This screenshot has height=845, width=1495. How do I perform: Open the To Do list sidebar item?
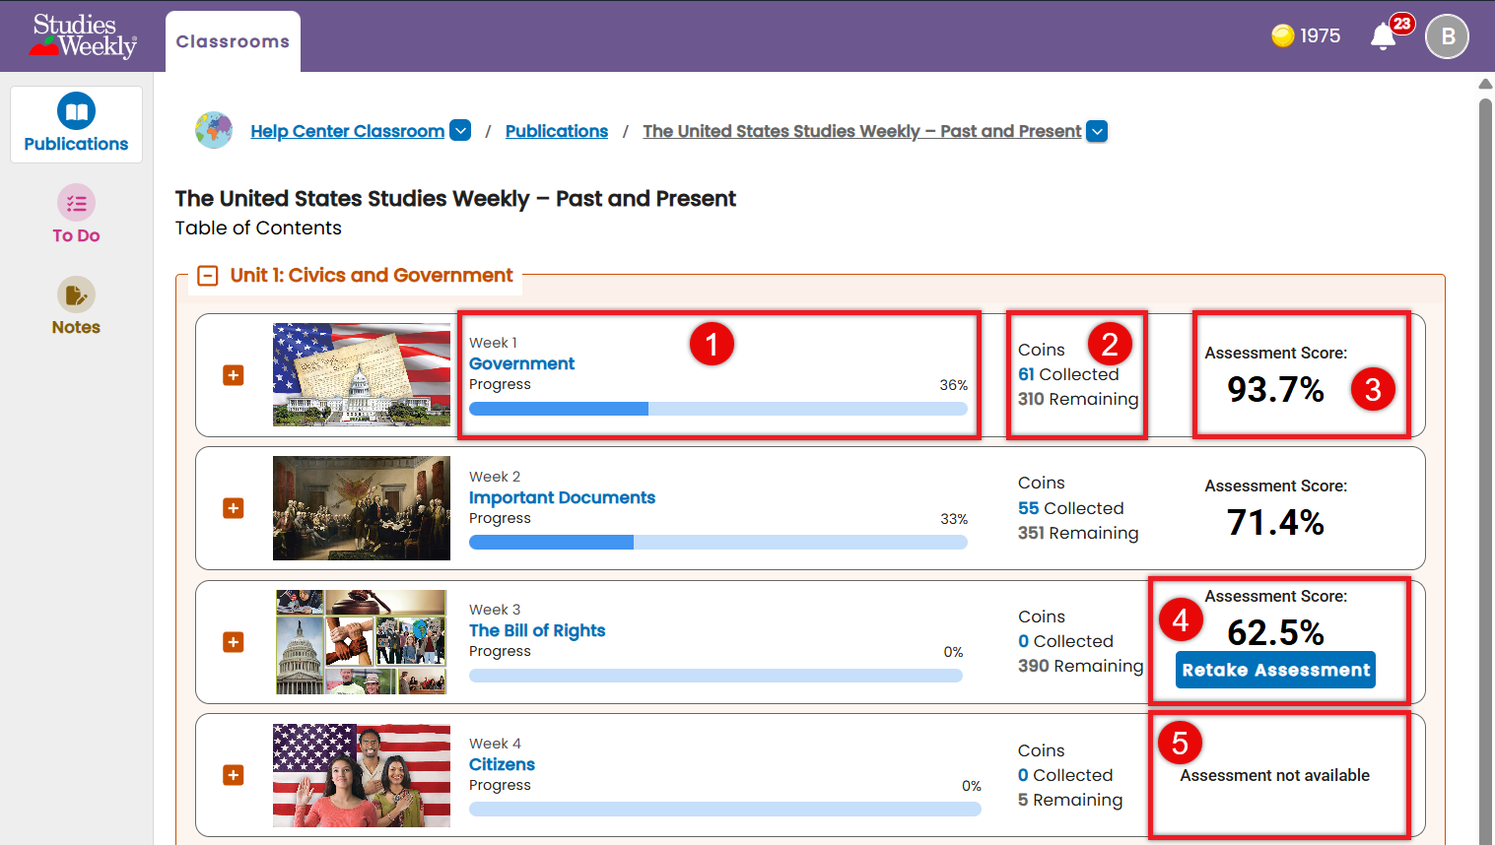pyautogui.click(x=76, y=215)
